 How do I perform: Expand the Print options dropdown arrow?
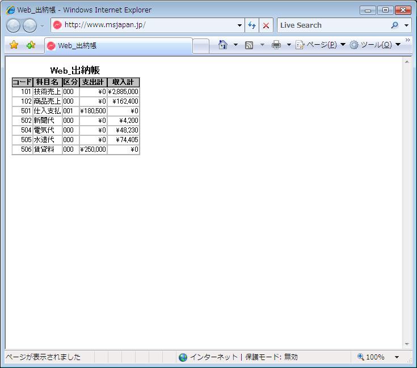point(289,45)
